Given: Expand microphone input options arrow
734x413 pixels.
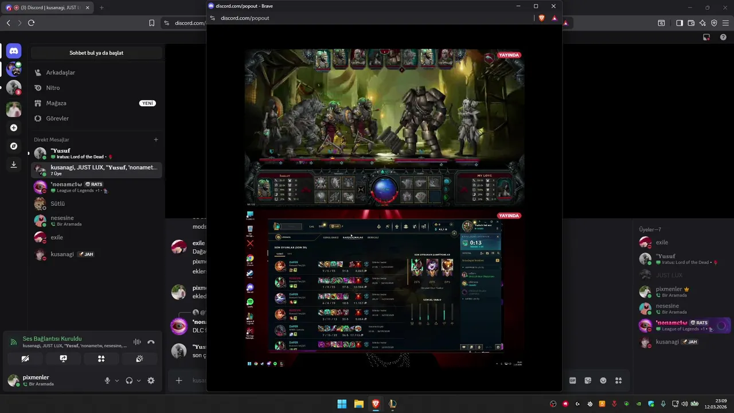Looking at the screenshot, I should pyautogui.click(x=117, y=380).
